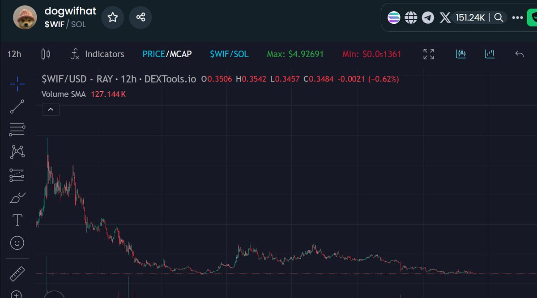Viewport: 537px width, 298px height.
Task: Choose candlestick chart style icon
Action: coord(45,54)
